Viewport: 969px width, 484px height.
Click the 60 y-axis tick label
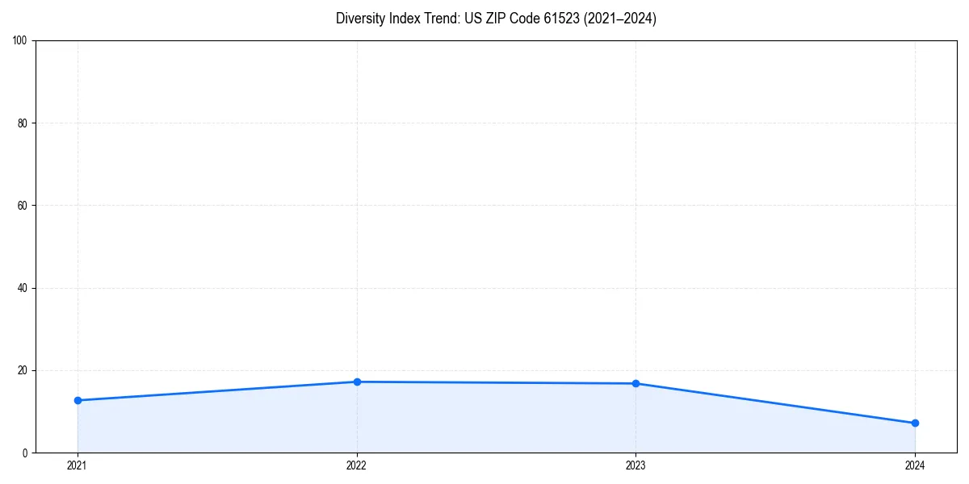pyautogui.click(x=24, y=204)
